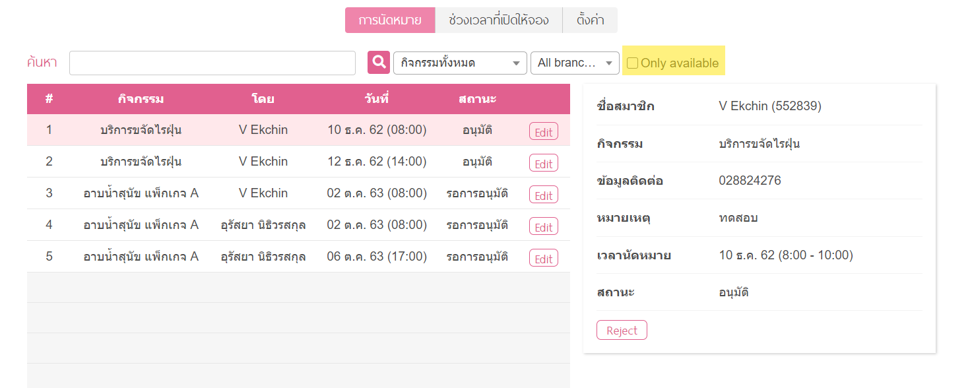Select row 3 อาบน้ำสุนัข แพ็กเกจ A
The width and height of the screenshot is (970, 388).
click(298, 193)
